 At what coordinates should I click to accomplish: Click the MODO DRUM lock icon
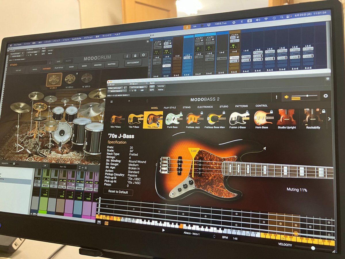click(135, 56)
